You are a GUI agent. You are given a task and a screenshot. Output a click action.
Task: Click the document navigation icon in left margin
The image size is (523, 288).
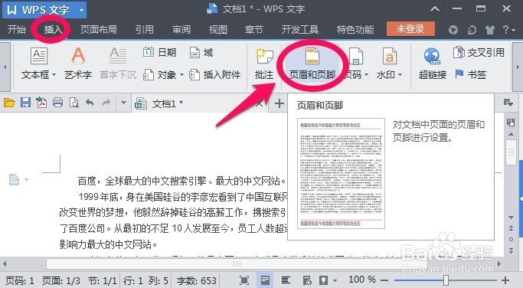[x=14, y=179]
